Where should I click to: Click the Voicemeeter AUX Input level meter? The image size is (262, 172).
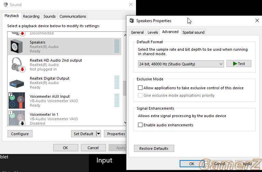coord(117,100)
